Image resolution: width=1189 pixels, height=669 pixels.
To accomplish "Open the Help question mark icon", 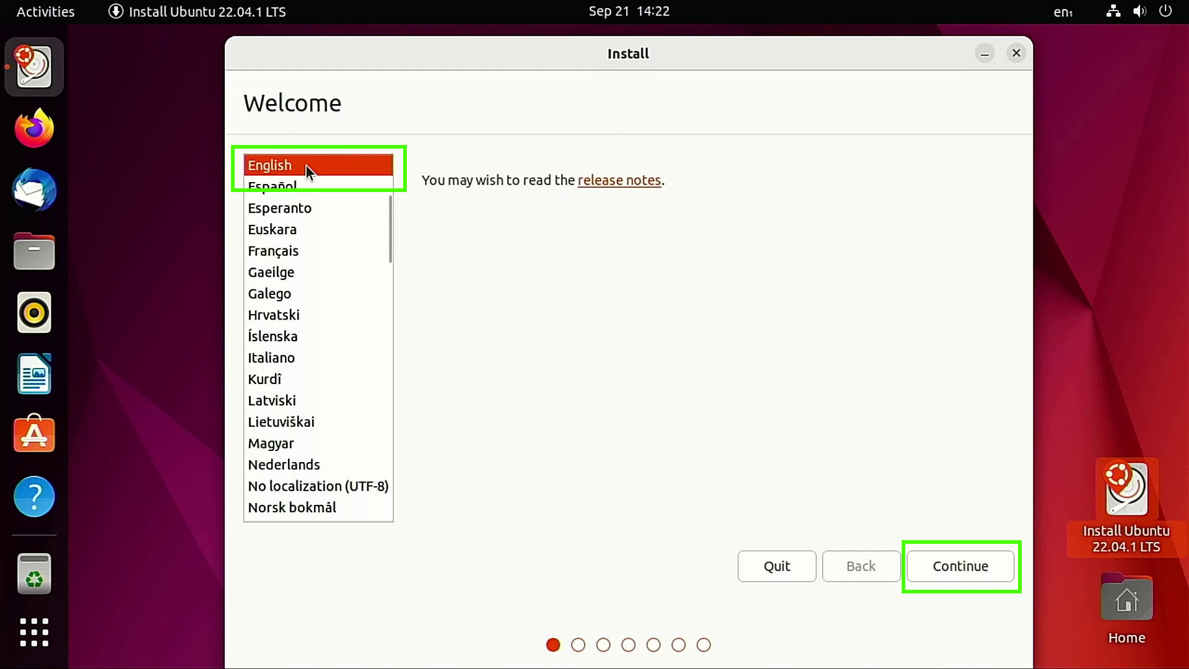I will pos(34,496).
